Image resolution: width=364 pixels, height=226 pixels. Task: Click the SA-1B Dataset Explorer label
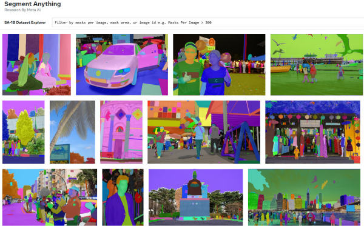point(25,22)
